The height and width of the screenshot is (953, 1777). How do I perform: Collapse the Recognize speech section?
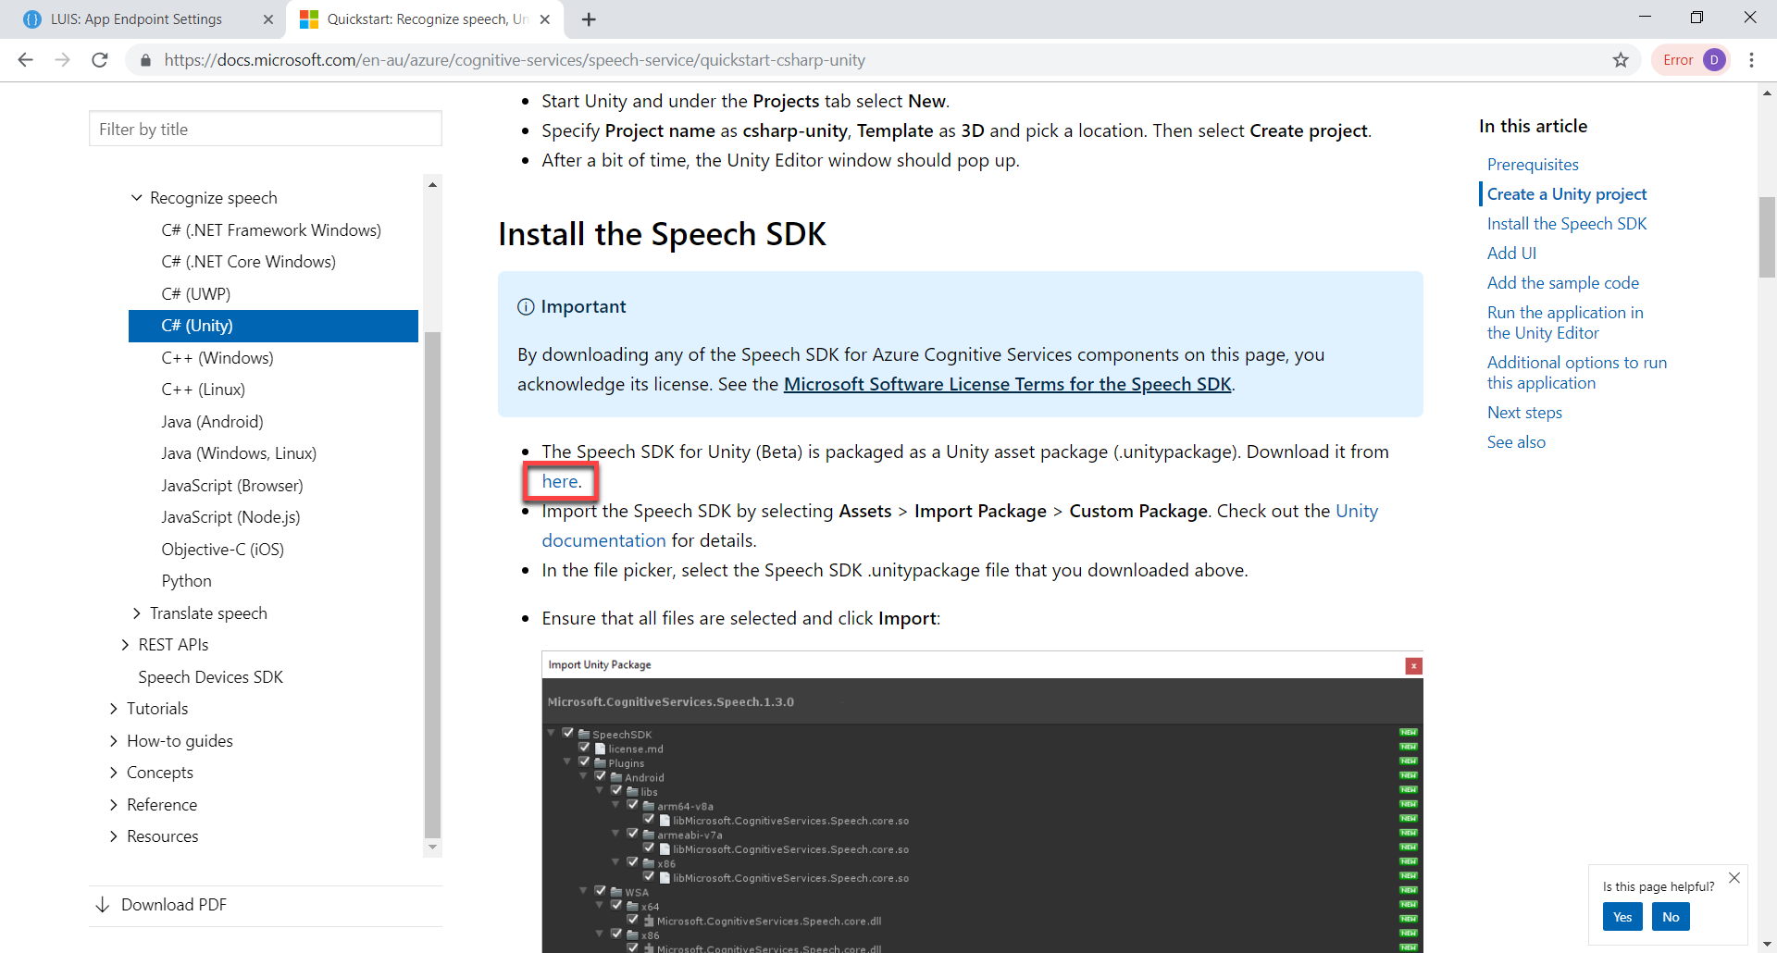[x=136, y=198]
